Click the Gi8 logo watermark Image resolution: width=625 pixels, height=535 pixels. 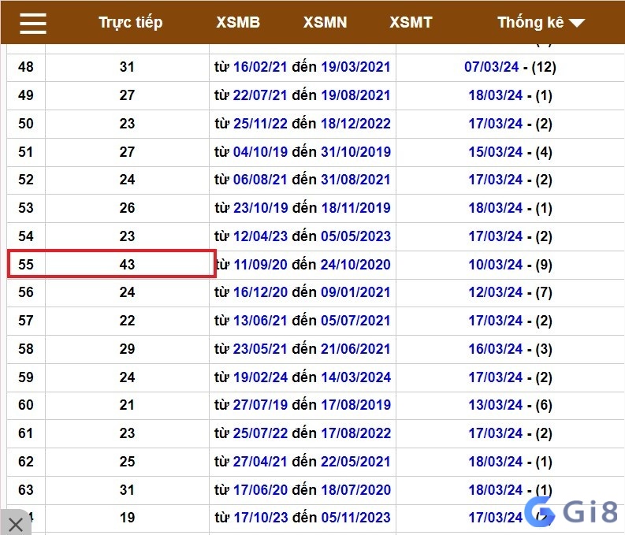(x=571, y=511)
